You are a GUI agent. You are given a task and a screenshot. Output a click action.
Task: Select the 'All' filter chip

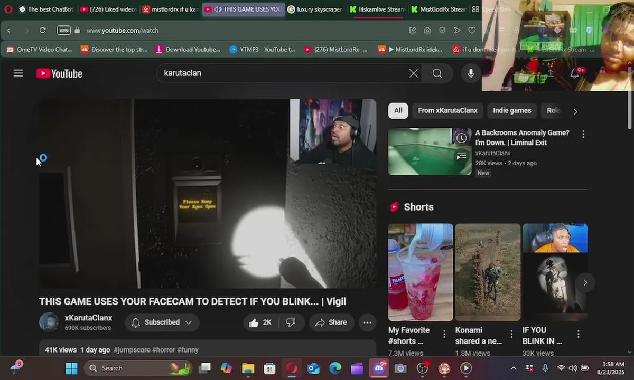pos(398,111)
